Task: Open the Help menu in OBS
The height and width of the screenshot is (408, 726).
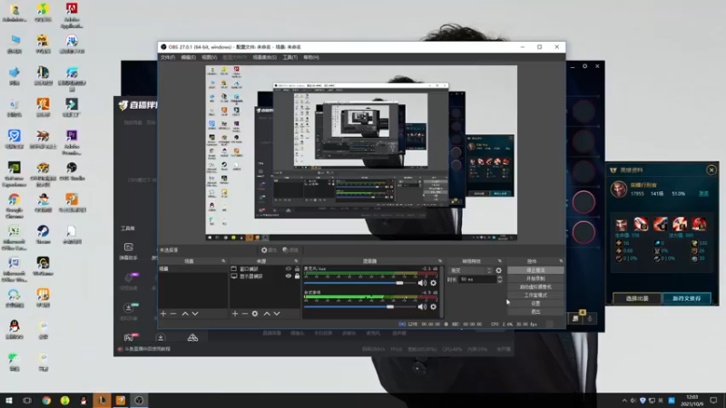Action: (x=311, y=57)
